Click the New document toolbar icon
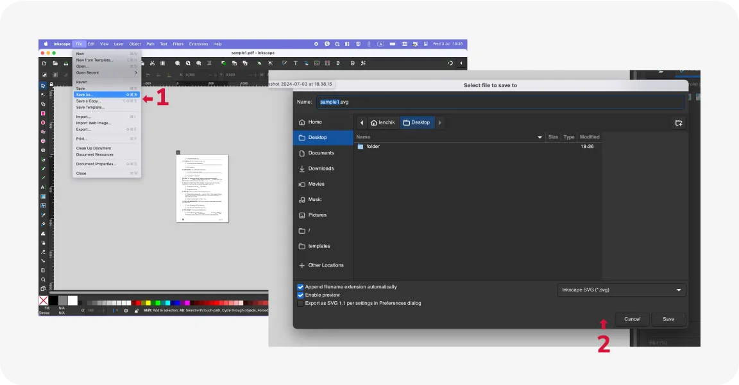The height and width of the screenshot is (385, 739). coord(44,63)
